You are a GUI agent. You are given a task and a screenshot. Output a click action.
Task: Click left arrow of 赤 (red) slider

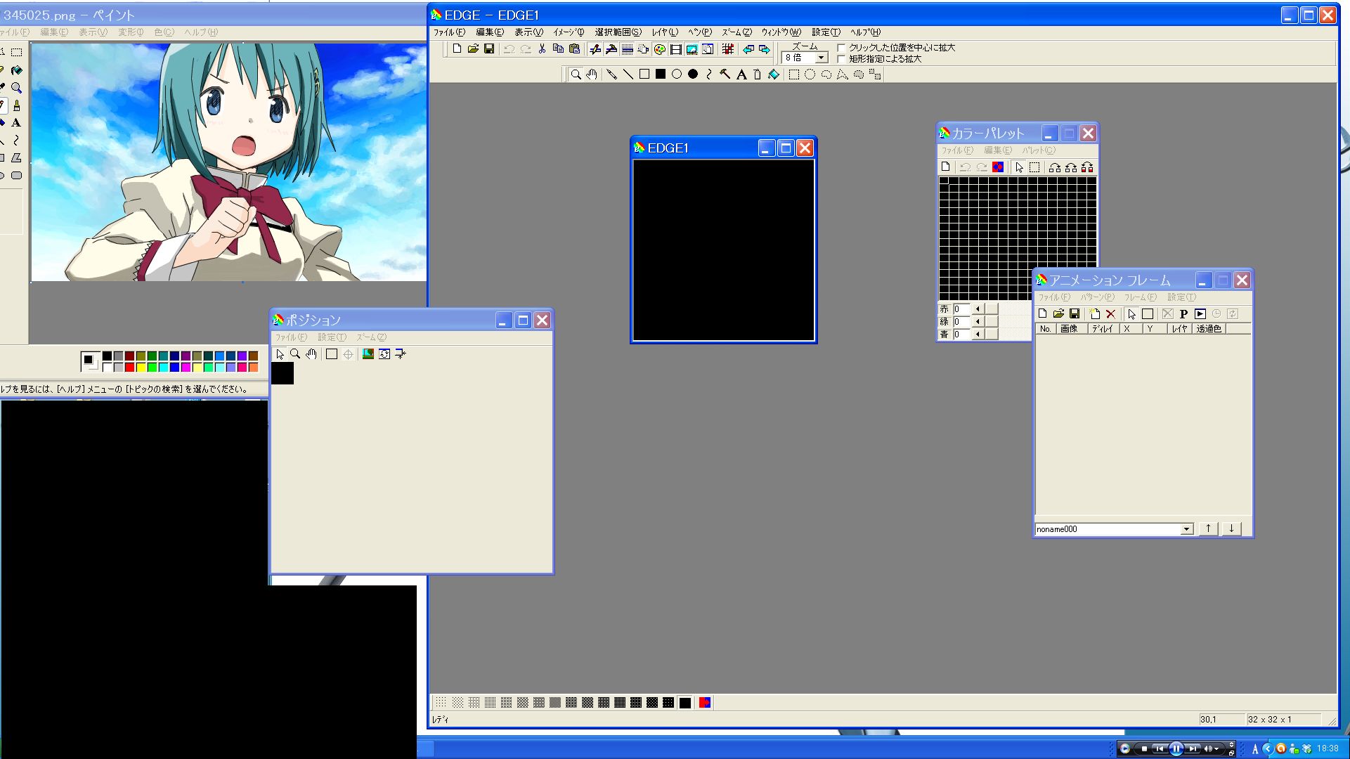tap(978, 309)
